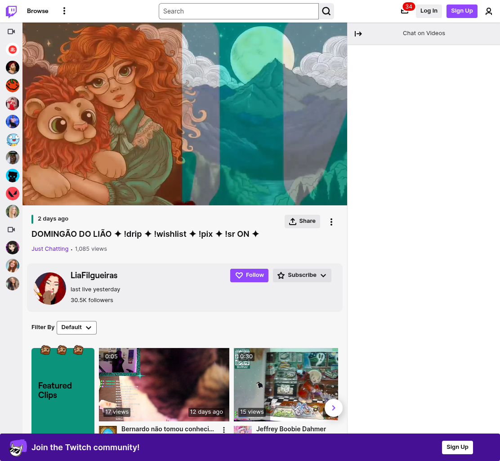
Task: Click the first camera icon in the sidebar
Action: click(x=11, y=31)
